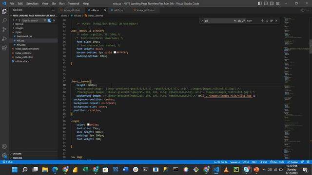This screenshot has width=312, height=175.
Task: Go to next match in Find widget
Action: 267,20
